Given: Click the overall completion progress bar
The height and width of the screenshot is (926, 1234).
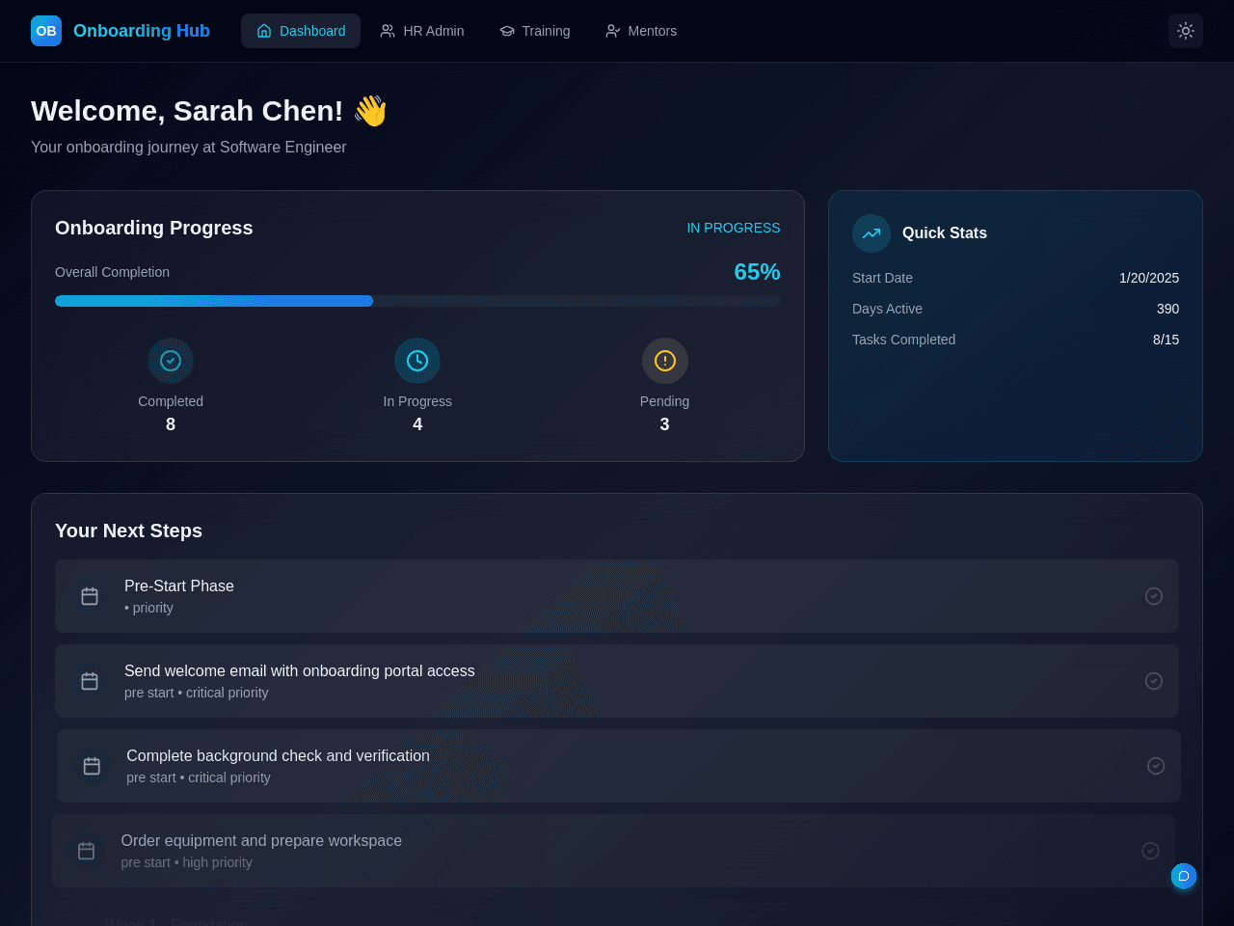Looking at the screenshot, I should (x=417, y=301).
